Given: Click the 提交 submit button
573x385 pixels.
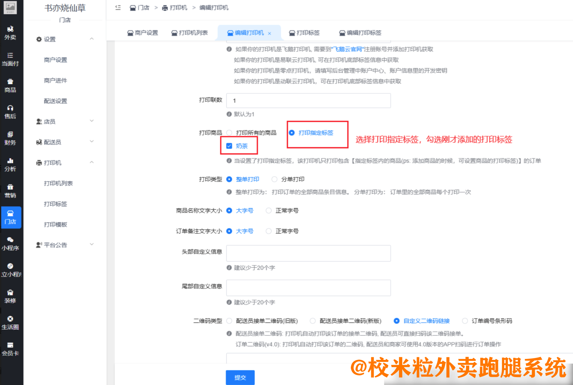Looking at the screenshot, I should [x=240, y=377].
